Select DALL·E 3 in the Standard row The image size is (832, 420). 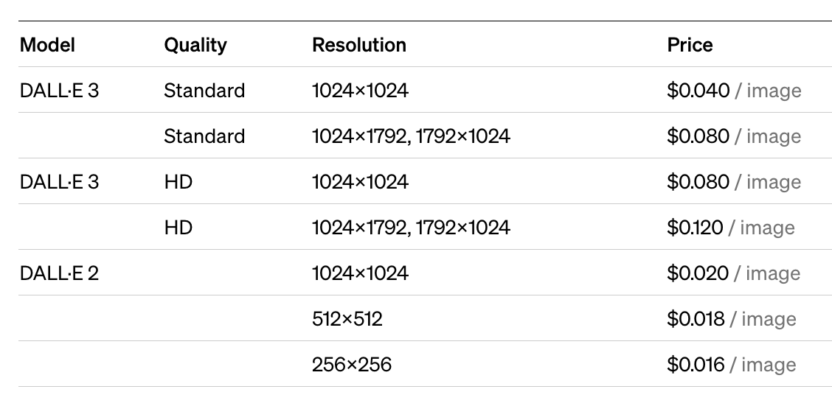click(59, 91)
